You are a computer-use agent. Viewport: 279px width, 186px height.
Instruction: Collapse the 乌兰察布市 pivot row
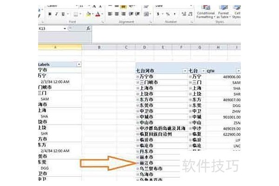138,169
